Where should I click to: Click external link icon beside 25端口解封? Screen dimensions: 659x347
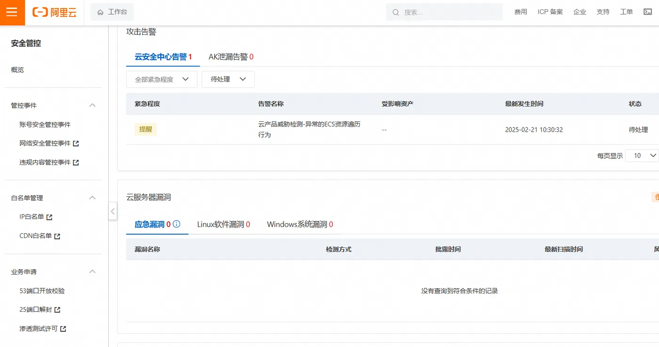point(57,310)
